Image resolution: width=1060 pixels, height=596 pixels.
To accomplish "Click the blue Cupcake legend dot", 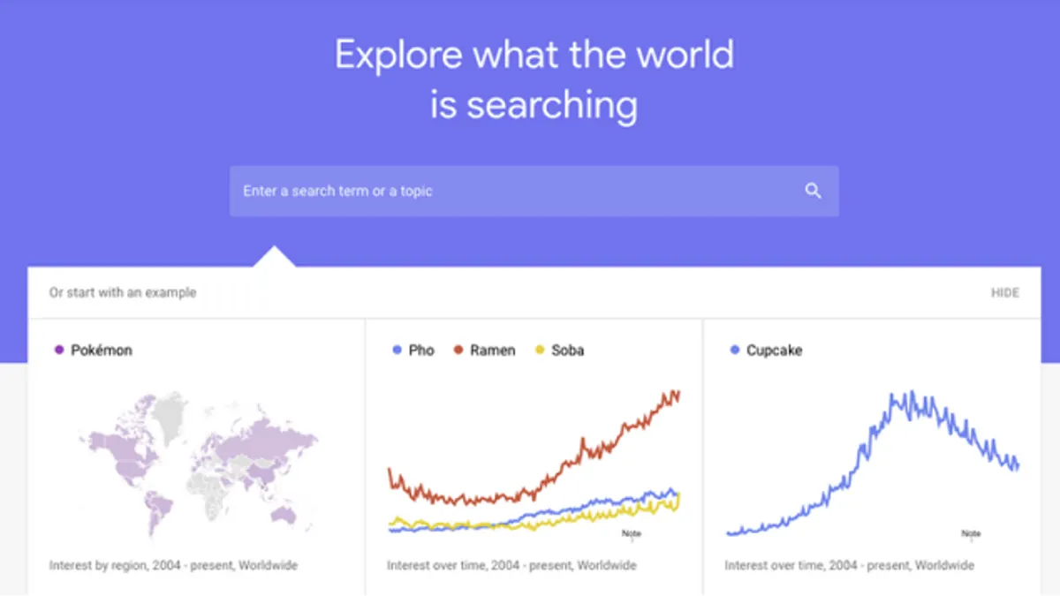I will [x=734, y=351].
